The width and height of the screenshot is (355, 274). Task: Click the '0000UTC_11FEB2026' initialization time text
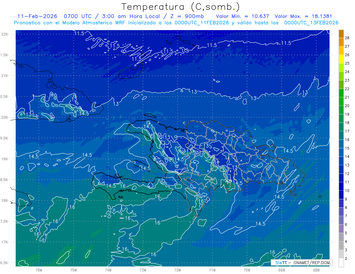click(x=202, y=23)
